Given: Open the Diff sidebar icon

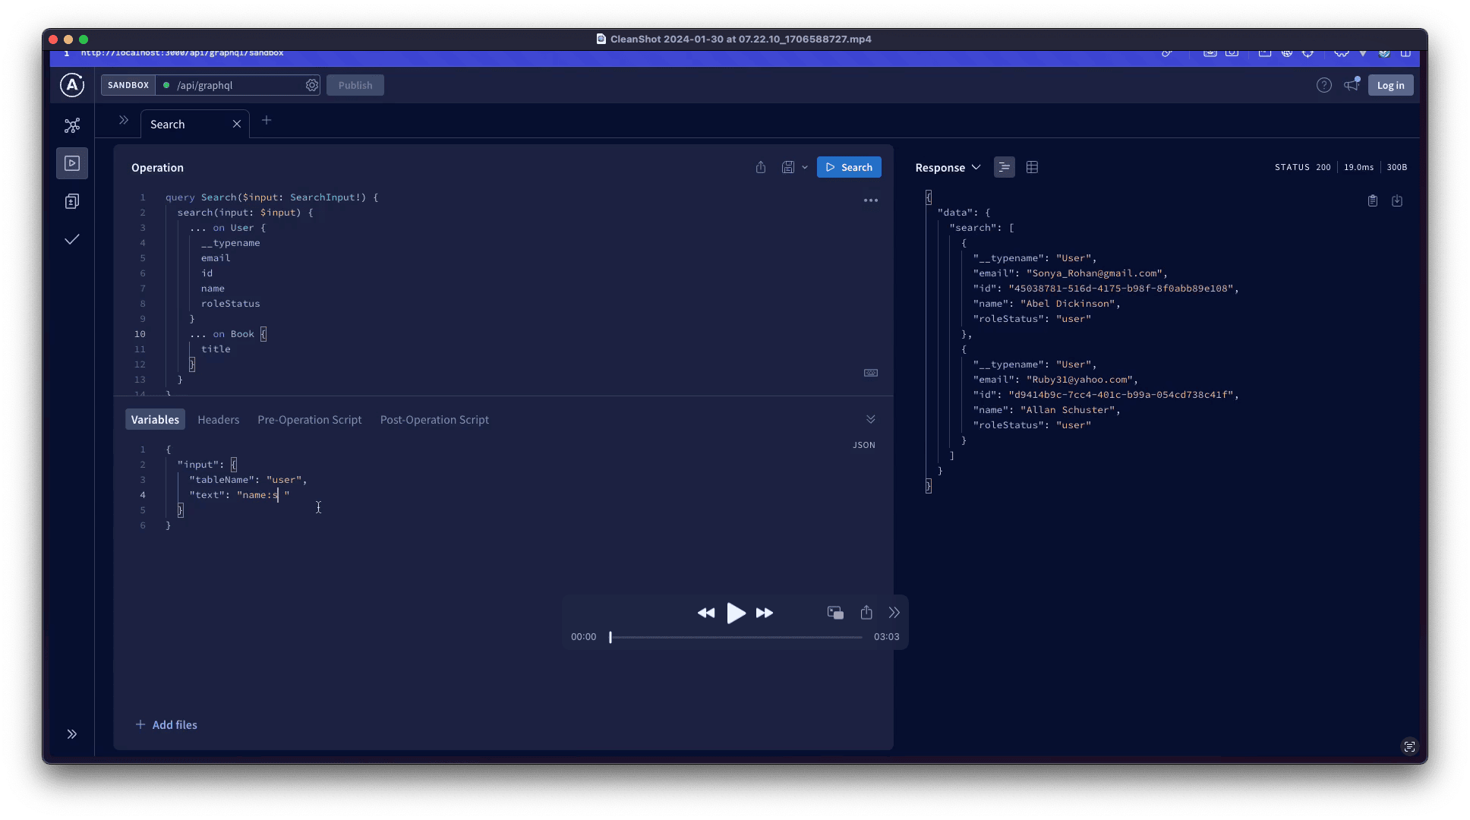Looking at the screenshot, I should (72, 201).
